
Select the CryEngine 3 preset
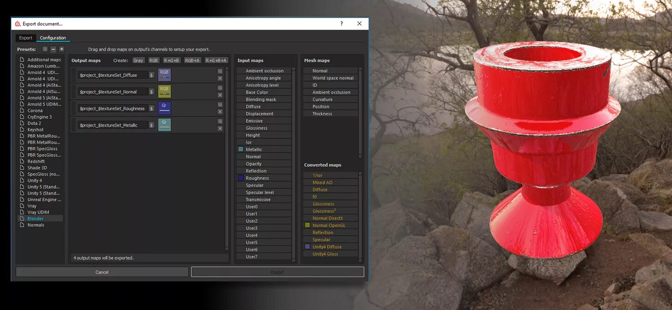click(x=40, y=117)
